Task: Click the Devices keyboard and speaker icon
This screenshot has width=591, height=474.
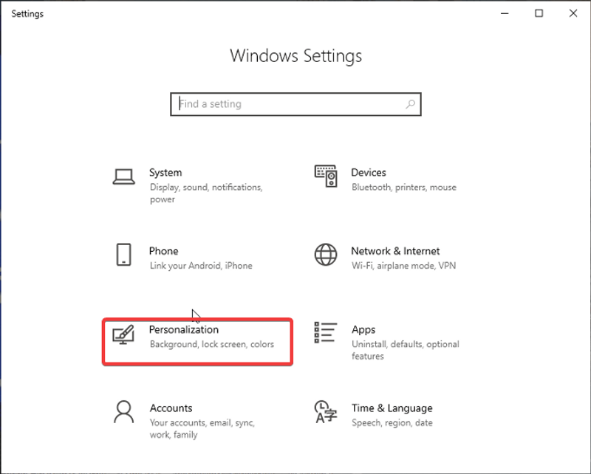Action: (326, 177)
